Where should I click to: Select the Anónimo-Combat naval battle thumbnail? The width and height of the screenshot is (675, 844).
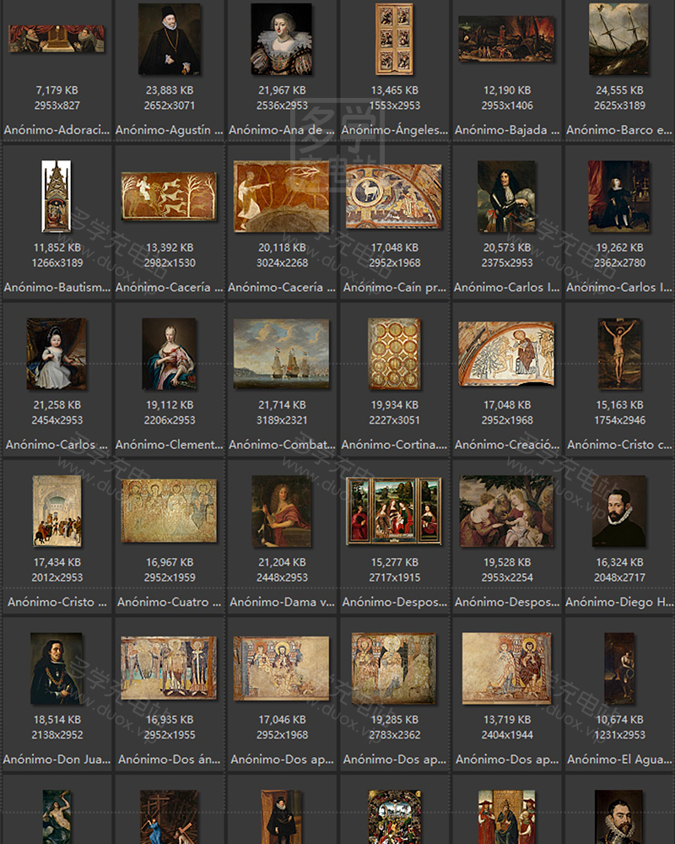[281, 354]
